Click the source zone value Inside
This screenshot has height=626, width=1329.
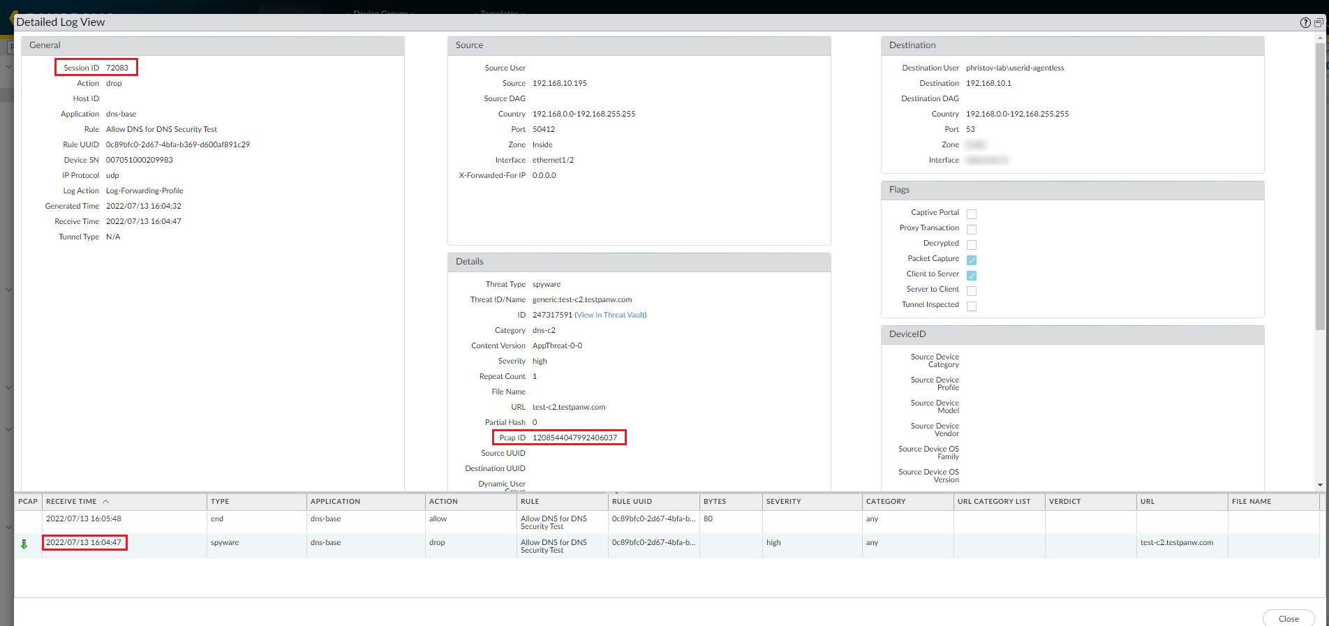[542, 144]
